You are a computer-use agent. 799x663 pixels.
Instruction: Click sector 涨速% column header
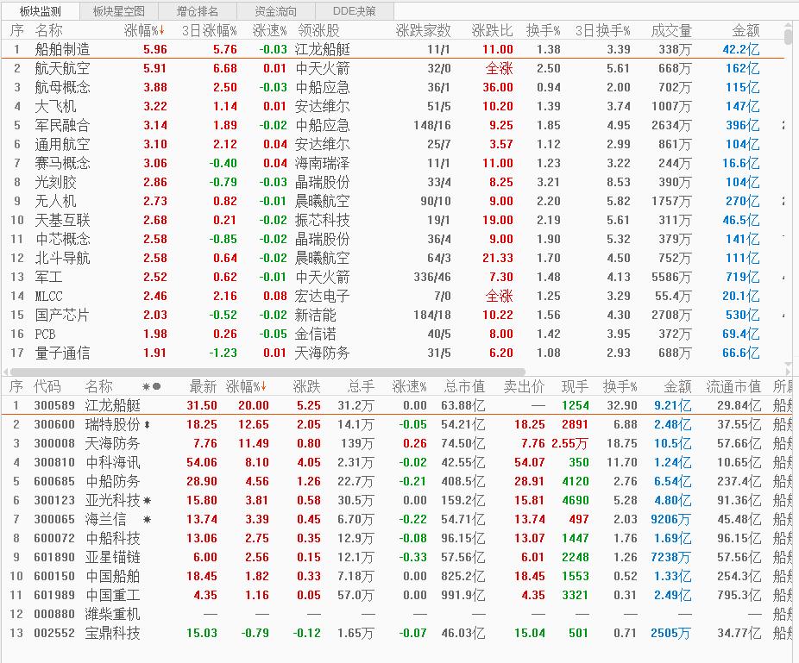[x=269, y=30]
